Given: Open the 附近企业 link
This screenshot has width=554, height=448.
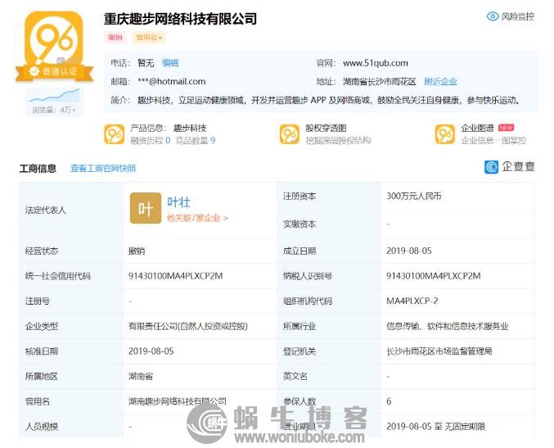Looking at the screenshot, I should 440,82.
